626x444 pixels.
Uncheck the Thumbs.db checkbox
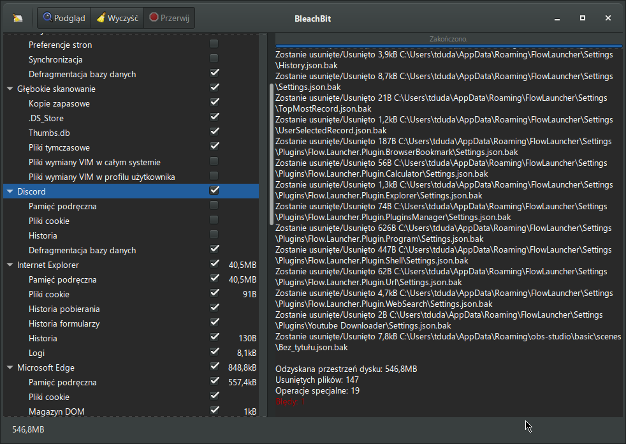[214, 133]
